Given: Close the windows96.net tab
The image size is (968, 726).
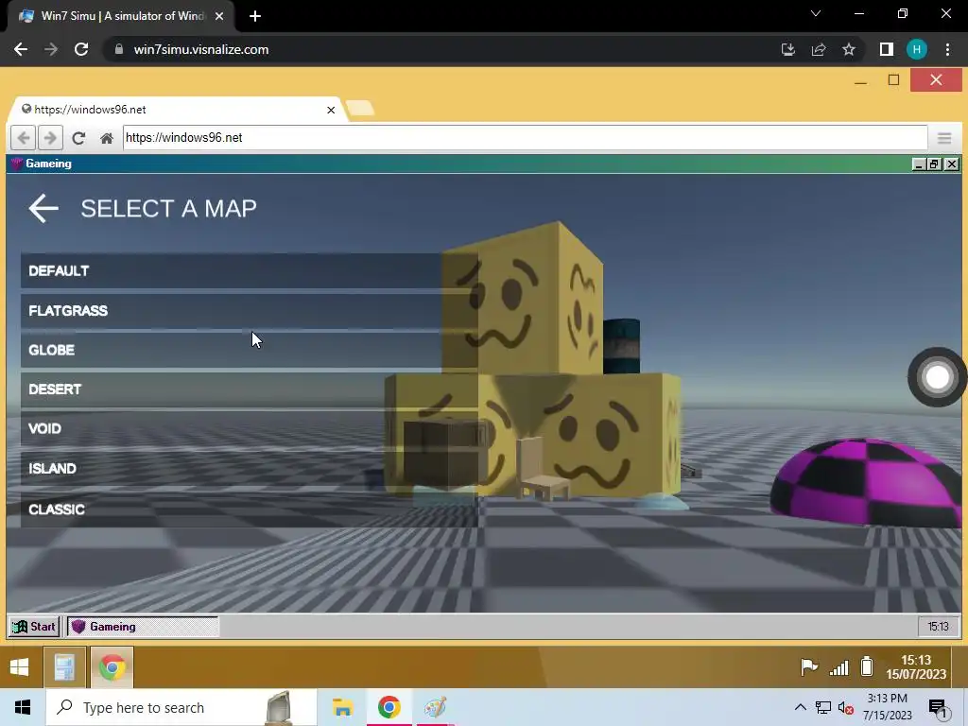Looking at the screenshot, I should click(x=331, y=110).
